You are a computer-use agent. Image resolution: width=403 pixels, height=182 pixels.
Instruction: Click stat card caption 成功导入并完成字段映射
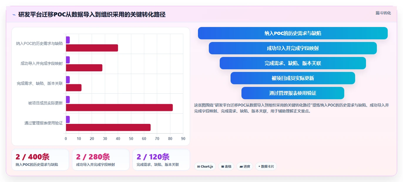pos(95,165)
